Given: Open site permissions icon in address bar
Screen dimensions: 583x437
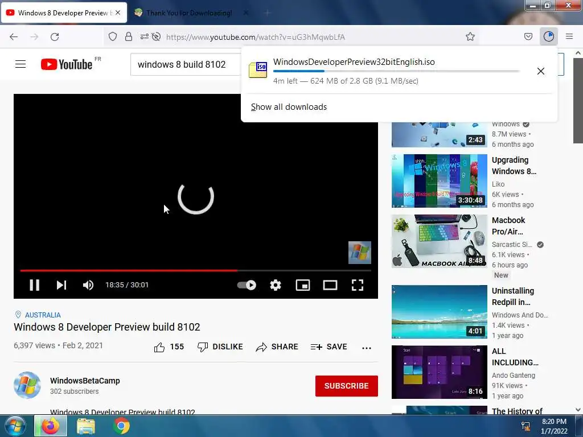Looking at the screenshot, I should [144, 36].
